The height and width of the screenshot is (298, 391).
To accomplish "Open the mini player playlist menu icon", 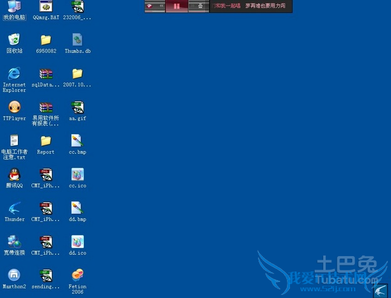I will click(200, 6).
